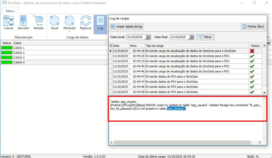Switch to the Menu ribbon tab

(x=10, y=11)
